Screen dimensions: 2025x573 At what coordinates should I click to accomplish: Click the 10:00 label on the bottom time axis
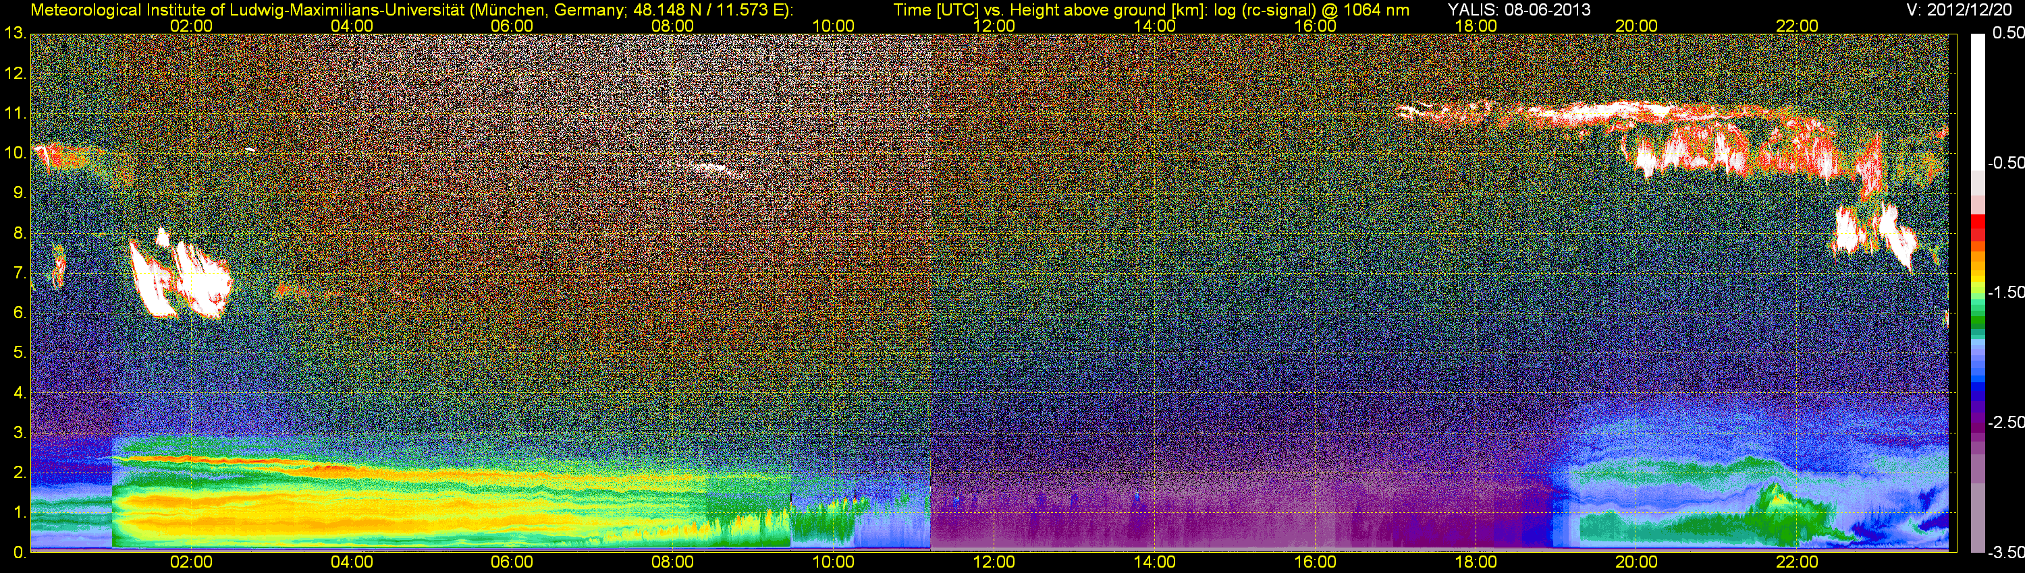pos(833,562)
